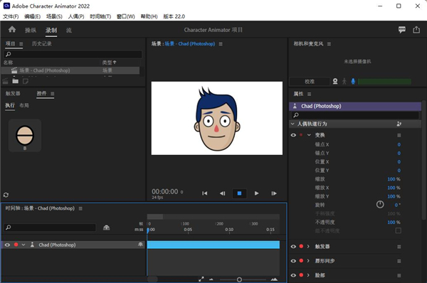Image resolution: width=427 pixels, height=283 pixels.
Task: Hide the 唇形同步 behavior eye
Action: click(x=293, y=261)
